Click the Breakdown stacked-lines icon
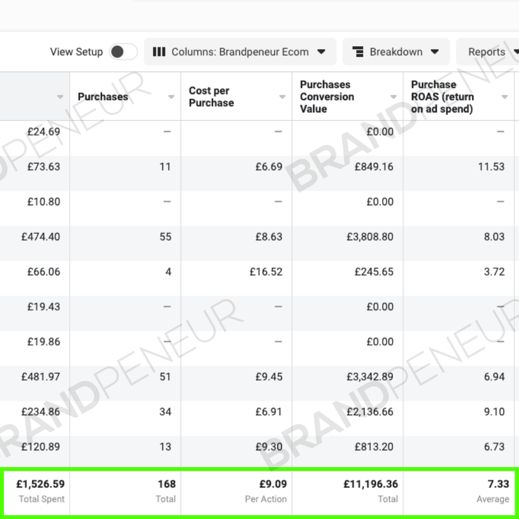Screen dimensions: 519x519 point(358,52)
